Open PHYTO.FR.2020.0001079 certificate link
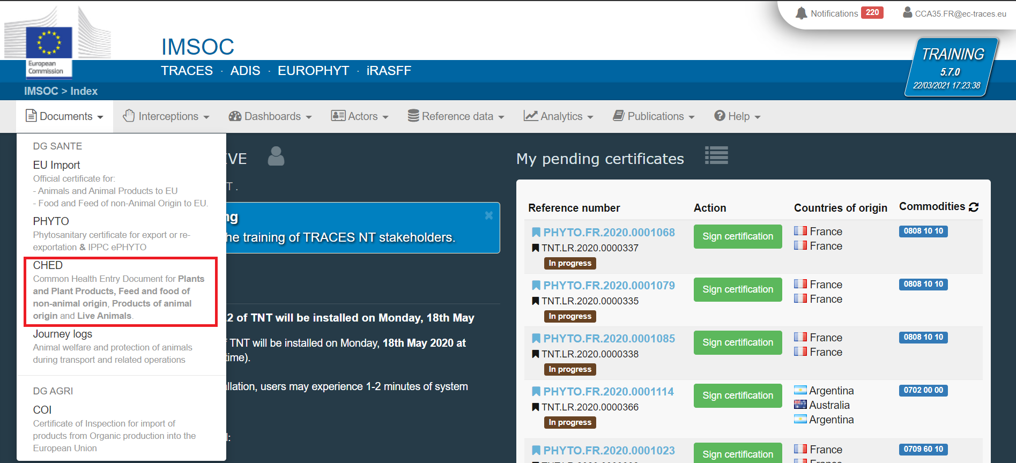This screenshot has height=463, width=1016. coord(609,286)
